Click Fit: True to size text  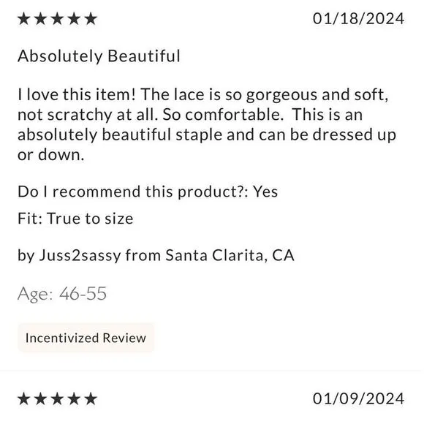(x=75, y=219)
